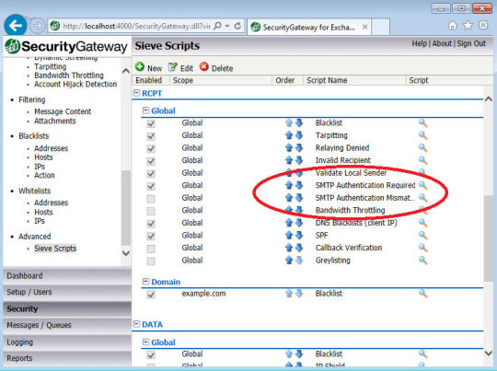
Task: Open the Logging section
Action: pyautogui.click(x=67, y=342)
